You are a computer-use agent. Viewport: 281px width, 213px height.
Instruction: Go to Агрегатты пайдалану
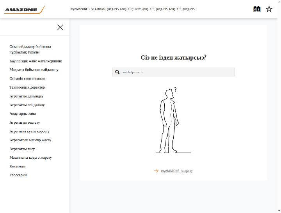tap(27, 105)
